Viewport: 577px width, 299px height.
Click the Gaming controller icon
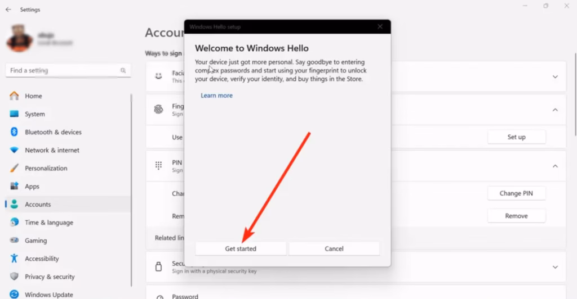tap(15, 241)
